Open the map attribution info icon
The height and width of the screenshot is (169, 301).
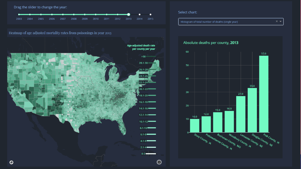pos(159,162)
